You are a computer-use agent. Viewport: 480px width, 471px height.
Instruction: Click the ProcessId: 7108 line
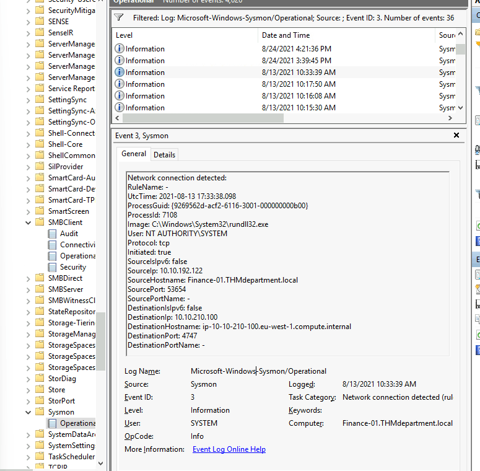[x=152, y=215]
